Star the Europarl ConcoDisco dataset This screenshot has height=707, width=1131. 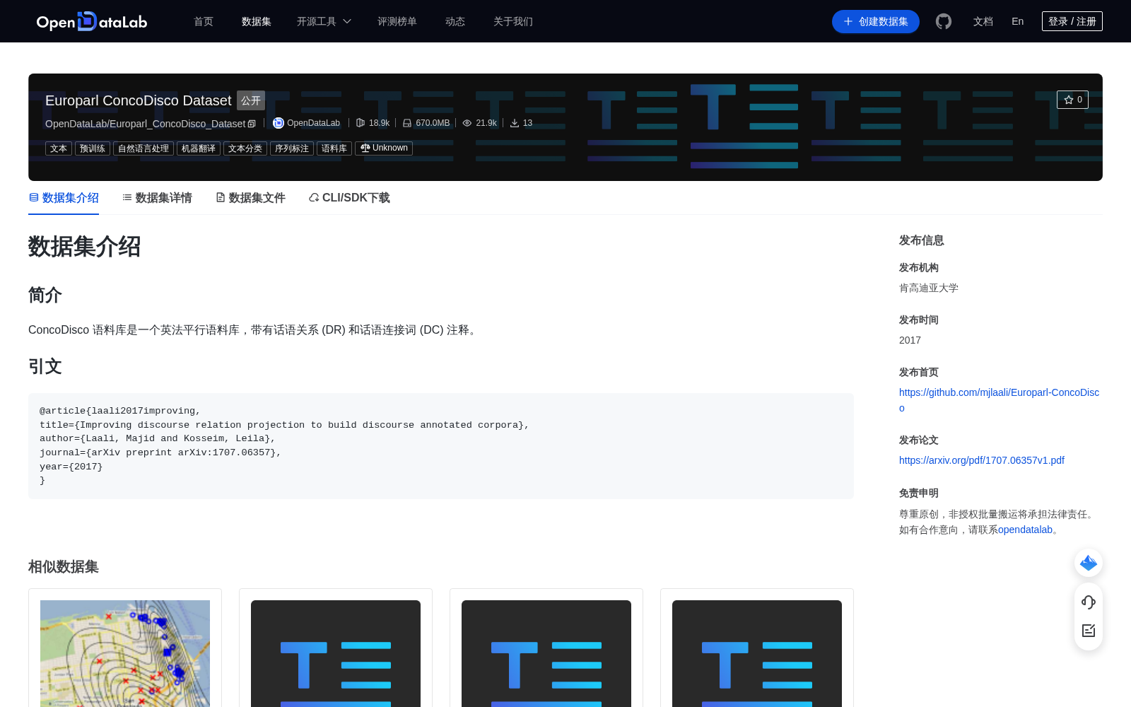[x=1072, y=100]
